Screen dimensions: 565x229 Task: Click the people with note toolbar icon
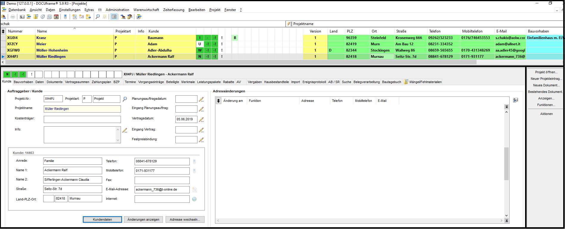130,17
